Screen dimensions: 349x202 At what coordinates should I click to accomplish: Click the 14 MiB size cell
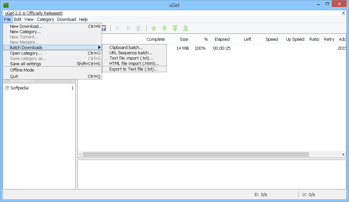[x=182, y=48]
